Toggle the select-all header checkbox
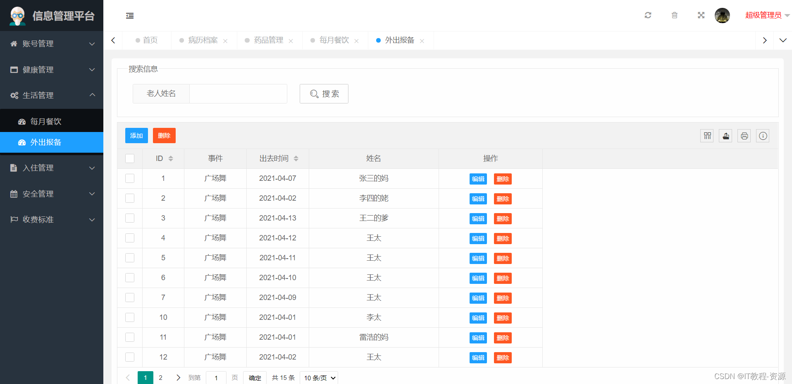 (x=130, y=158)
